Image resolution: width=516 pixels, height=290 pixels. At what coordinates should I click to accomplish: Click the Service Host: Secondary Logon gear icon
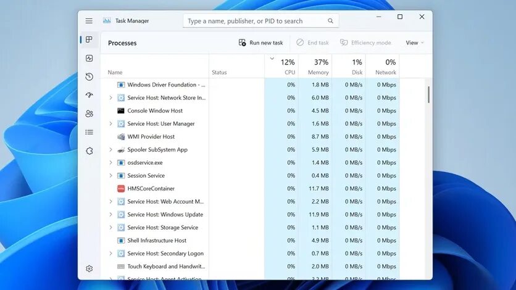tap(121, 254)
